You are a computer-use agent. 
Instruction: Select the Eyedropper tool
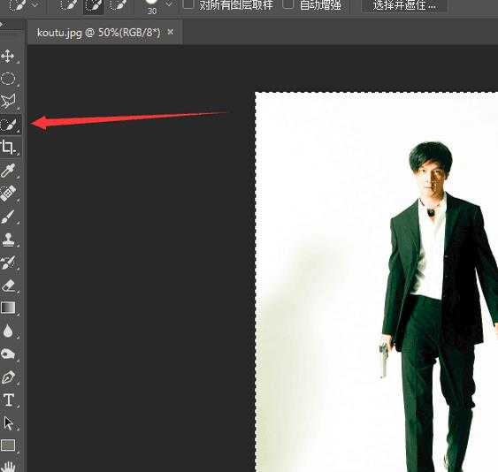(x=8, y=171)
